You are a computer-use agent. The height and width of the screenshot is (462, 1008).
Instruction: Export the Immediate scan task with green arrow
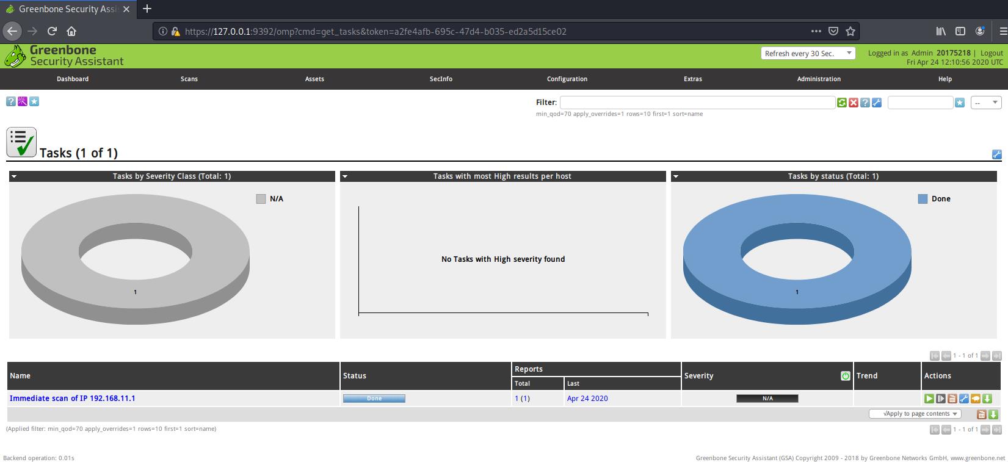pos(987,399)
